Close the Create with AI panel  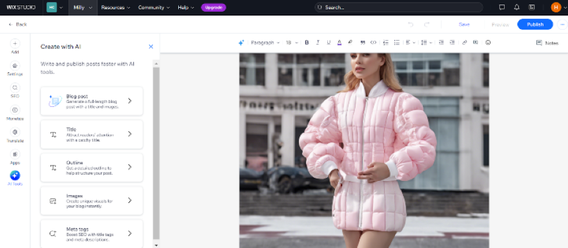tap(150, 46)
